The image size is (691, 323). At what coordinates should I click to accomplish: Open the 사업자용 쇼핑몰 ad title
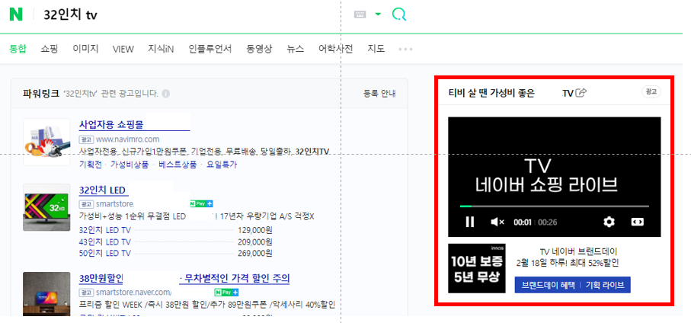click(111, 125)
